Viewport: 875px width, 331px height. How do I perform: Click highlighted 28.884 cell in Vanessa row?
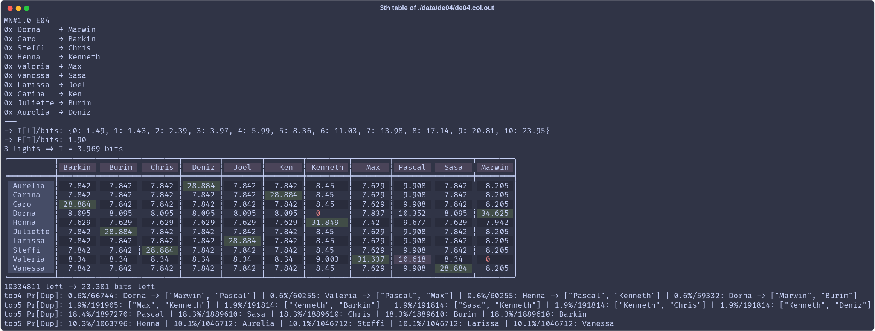coord(453,268)
